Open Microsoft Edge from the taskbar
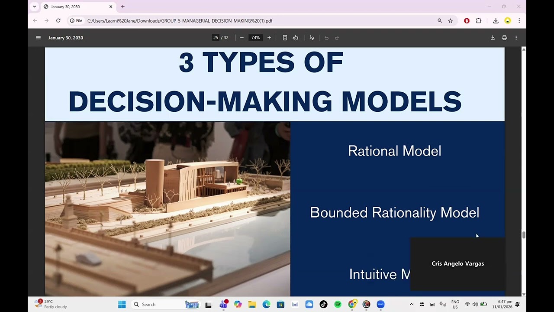Image resolution: width=554 pixels, height=312 pixels. (x=266, y=304)
